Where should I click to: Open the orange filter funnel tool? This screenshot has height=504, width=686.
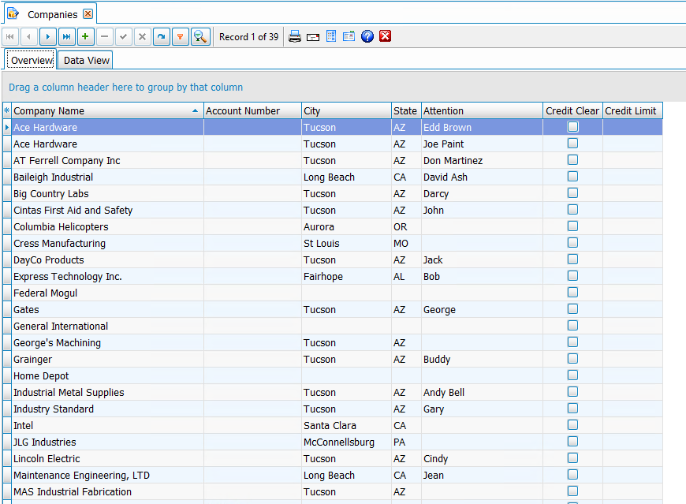[x=180, y=37]
